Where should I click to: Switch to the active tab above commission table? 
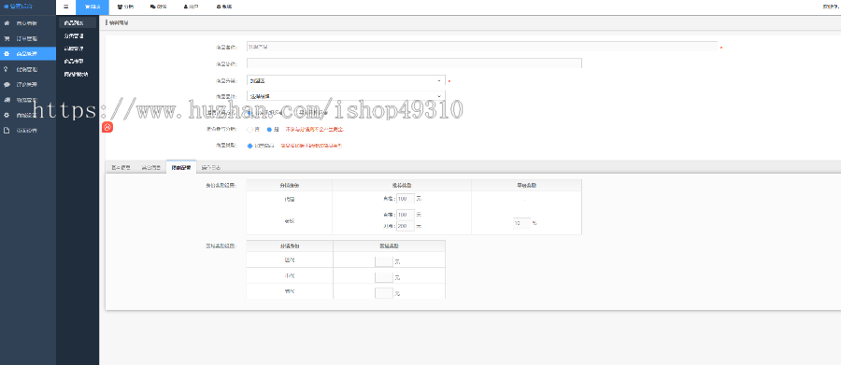click(181, 167)
